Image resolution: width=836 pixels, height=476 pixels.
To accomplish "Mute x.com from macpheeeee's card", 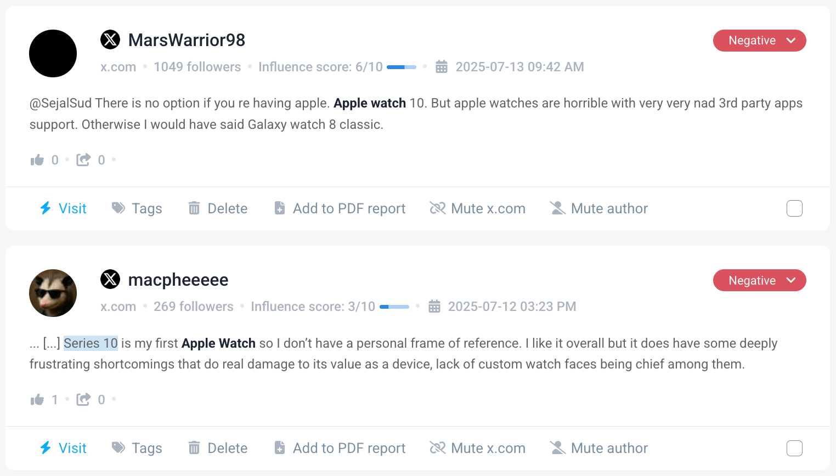I will [477, 448].
